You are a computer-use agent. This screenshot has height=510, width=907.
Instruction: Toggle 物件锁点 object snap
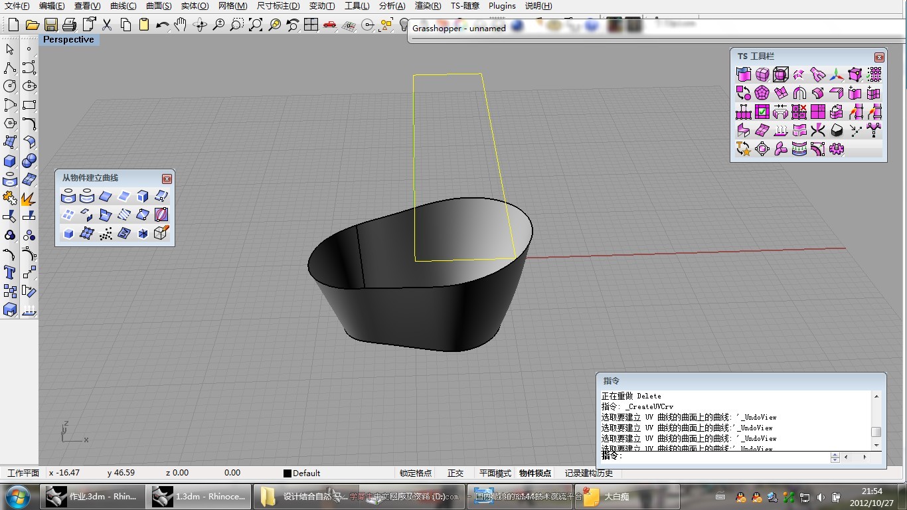pos(535,473)
